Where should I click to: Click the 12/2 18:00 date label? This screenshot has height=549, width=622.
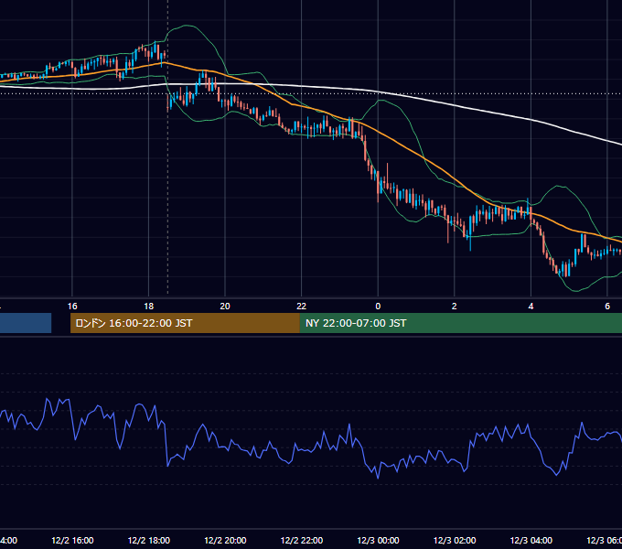[x=149, y=540]
